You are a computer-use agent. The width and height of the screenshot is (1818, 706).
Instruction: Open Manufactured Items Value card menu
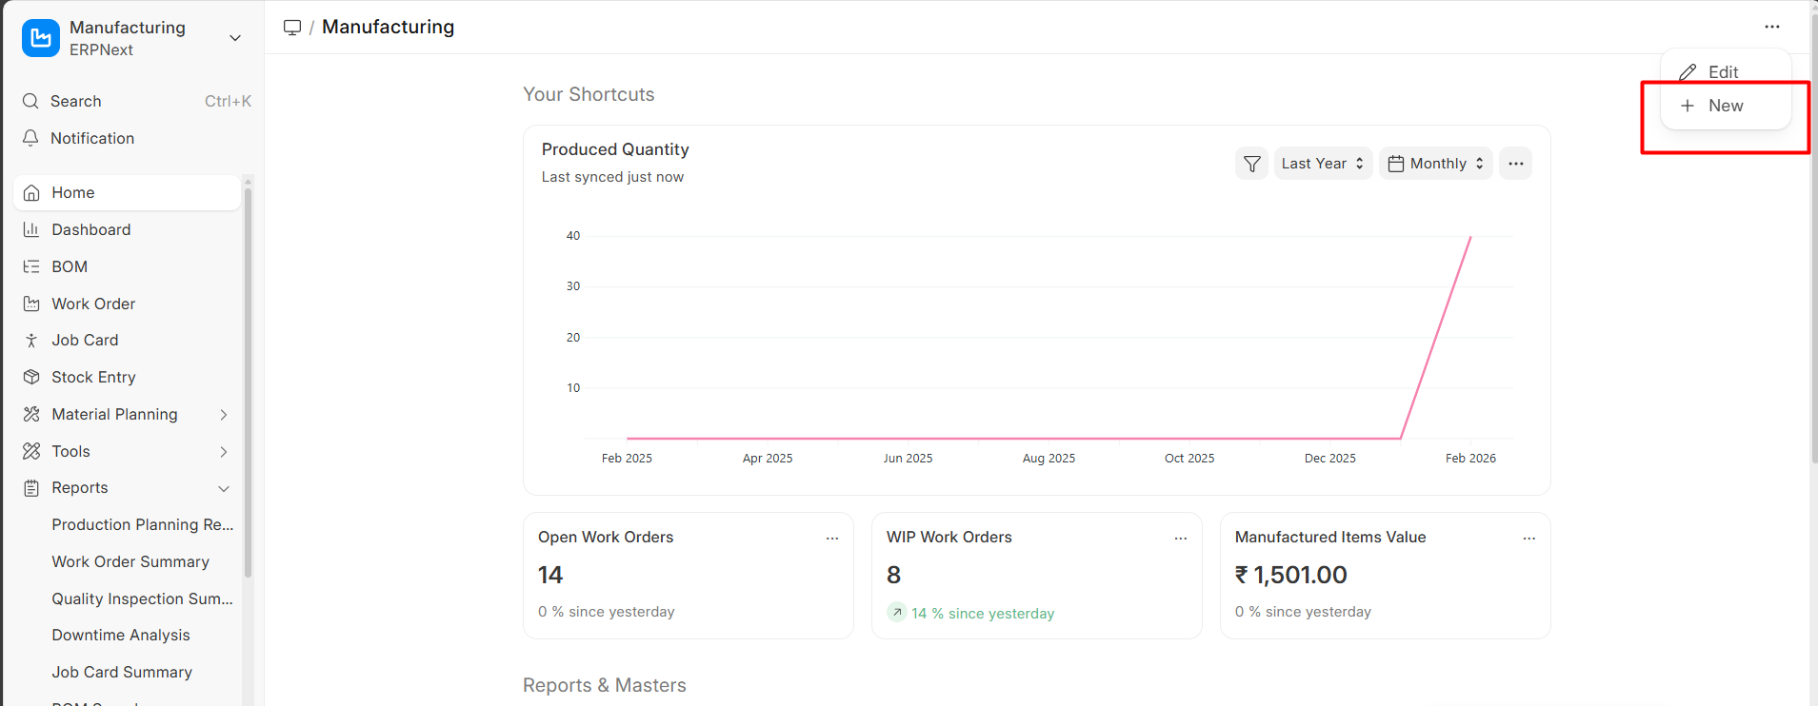pos(1528,539)
